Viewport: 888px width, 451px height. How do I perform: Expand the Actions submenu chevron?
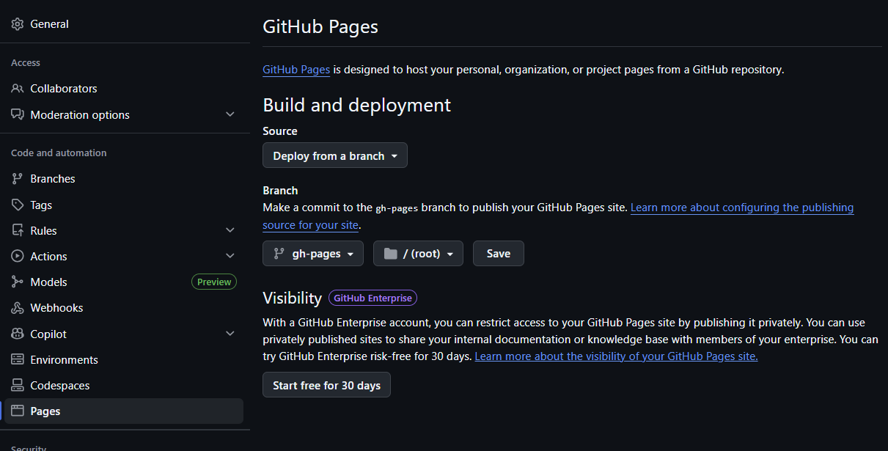point(230,257)
